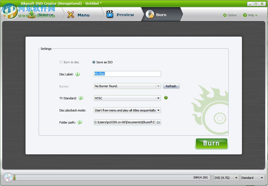This screenshot has width=268, height=186.
Task: Click the 59M/4.30G size indicator
Action: click(x=201, y=177)
